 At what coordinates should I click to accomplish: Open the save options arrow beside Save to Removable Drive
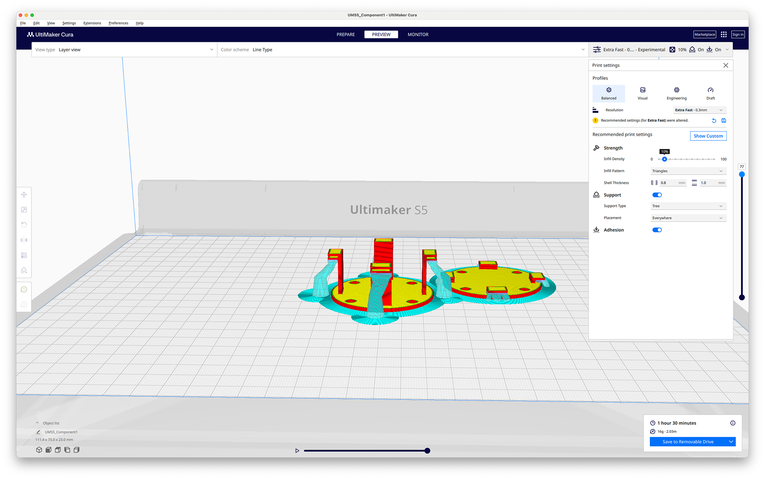click(731, 442)
